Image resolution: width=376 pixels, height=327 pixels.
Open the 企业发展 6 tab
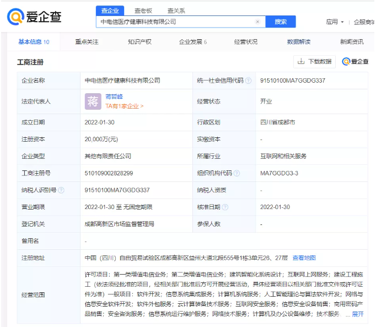coord(193,42)
